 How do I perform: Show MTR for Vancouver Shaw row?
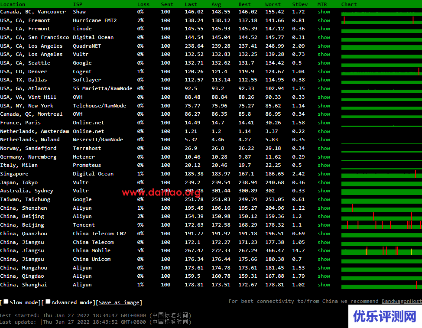coord(324,12)
